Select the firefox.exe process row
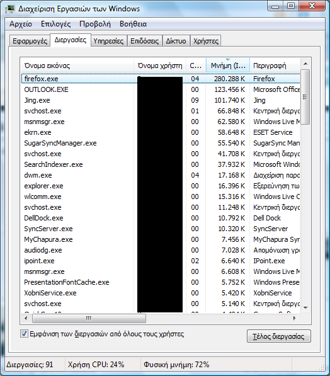Viewport: 330px width, 376px height. (x=160, y=79)
